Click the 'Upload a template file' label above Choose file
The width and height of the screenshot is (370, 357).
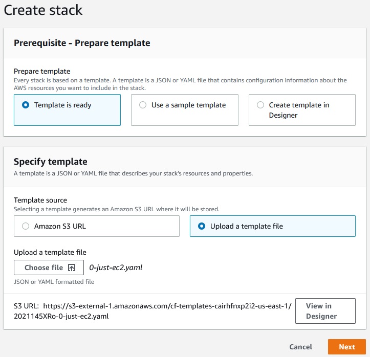pyautogui.click(x=50, y=252)
